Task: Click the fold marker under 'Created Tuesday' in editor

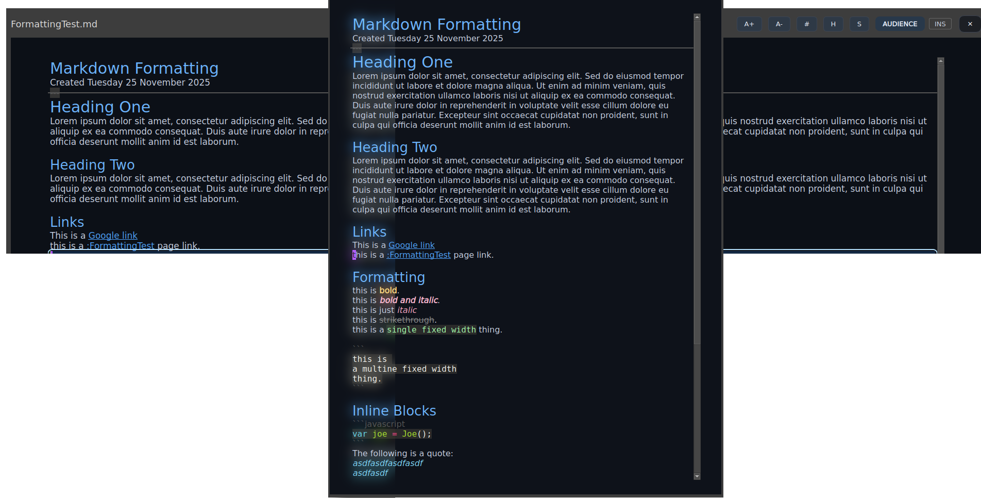Action: pos(54,93)
